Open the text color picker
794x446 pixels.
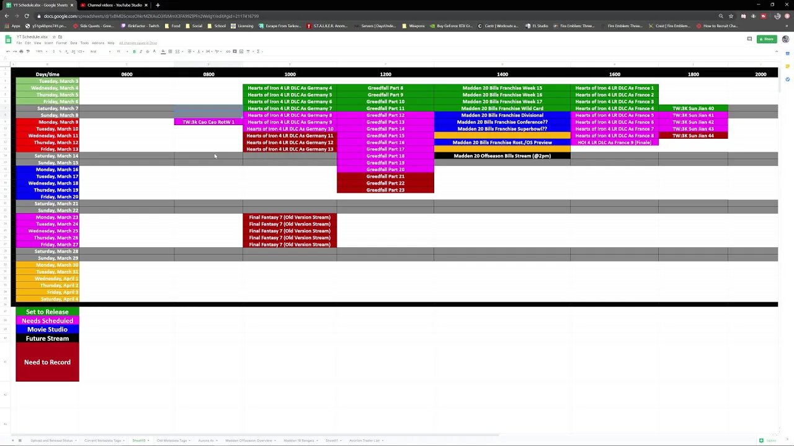point(154,51)
